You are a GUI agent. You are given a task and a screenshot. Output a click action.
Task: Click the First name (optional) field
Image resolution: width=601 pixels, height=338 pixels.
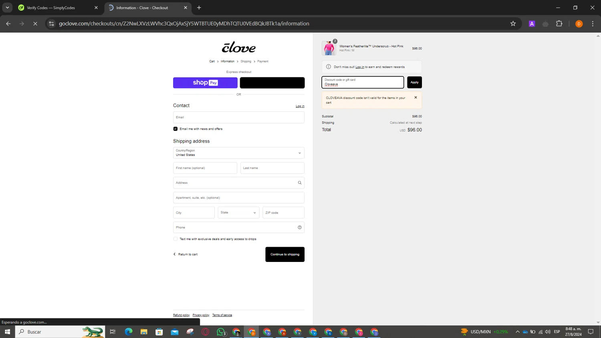point(205,168)
